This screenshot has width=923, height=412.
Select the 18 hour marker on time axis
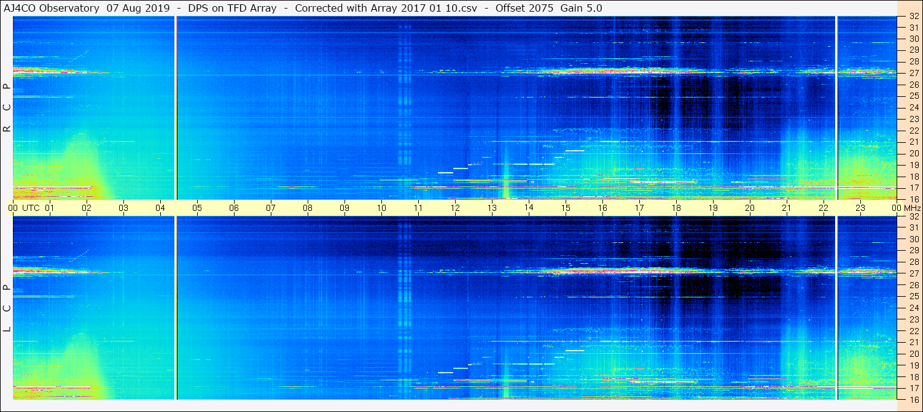(676, 208)
